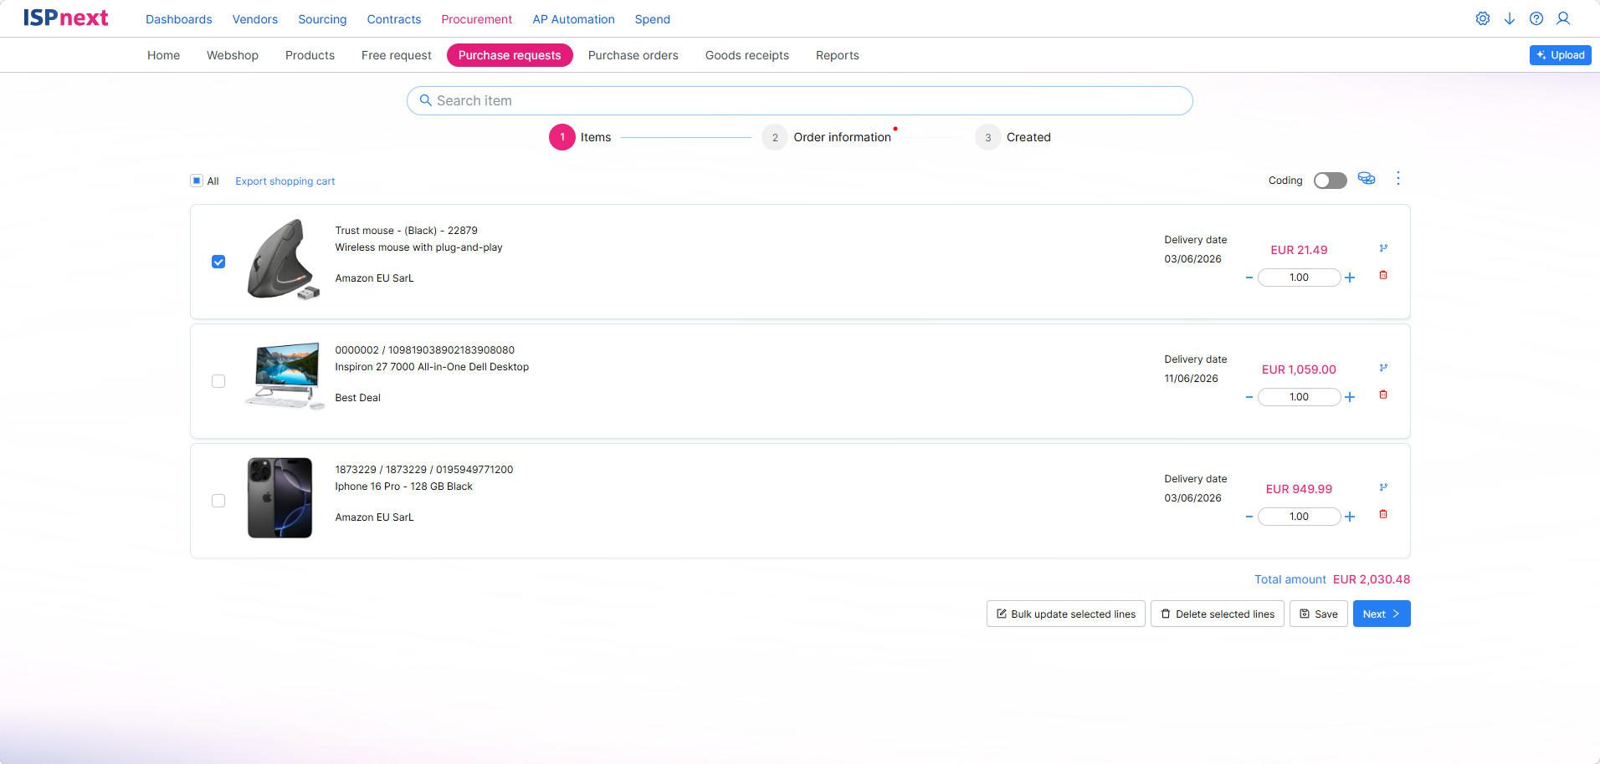Image resolution: width=1600 pixels, height=764 pixels.
Task: Open the Procurement menu
Action: pyautogui.click(x=477, y=19)
